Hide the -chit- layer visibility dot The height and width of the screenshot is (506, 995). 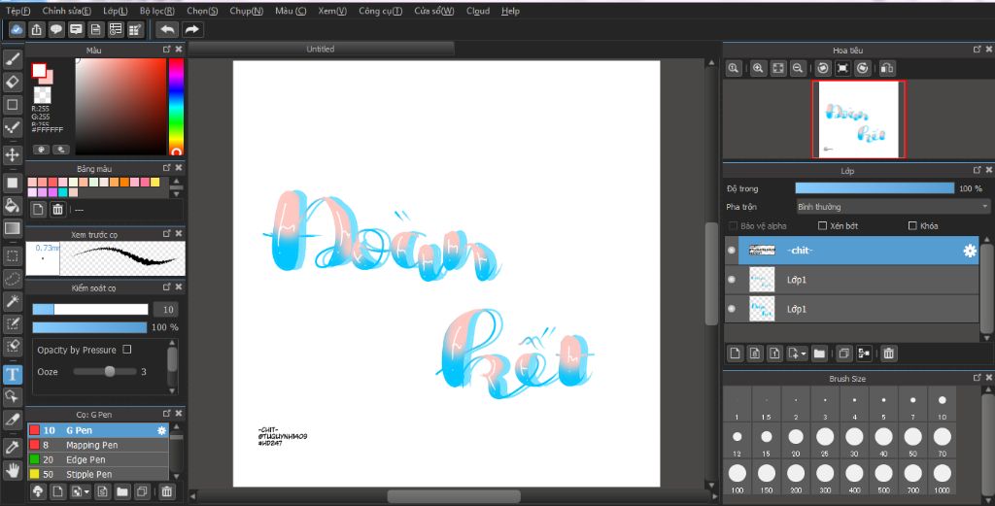point(732,251)
